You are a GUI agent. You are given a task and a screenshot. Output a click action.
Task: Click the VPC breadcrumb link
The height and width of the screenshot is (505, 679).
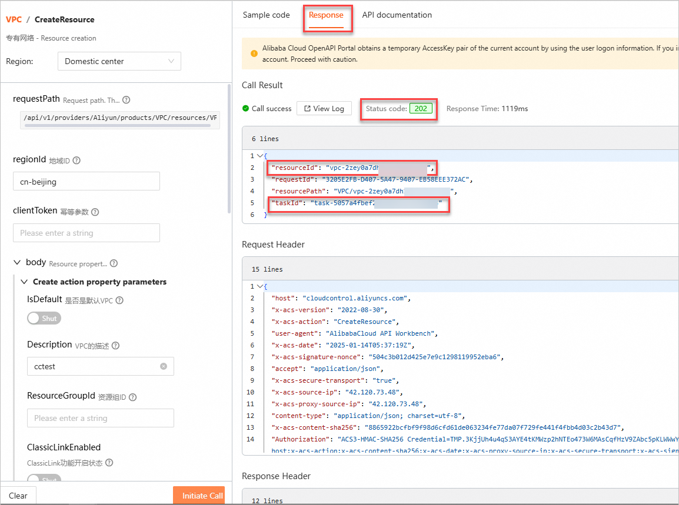pos(14,19)
